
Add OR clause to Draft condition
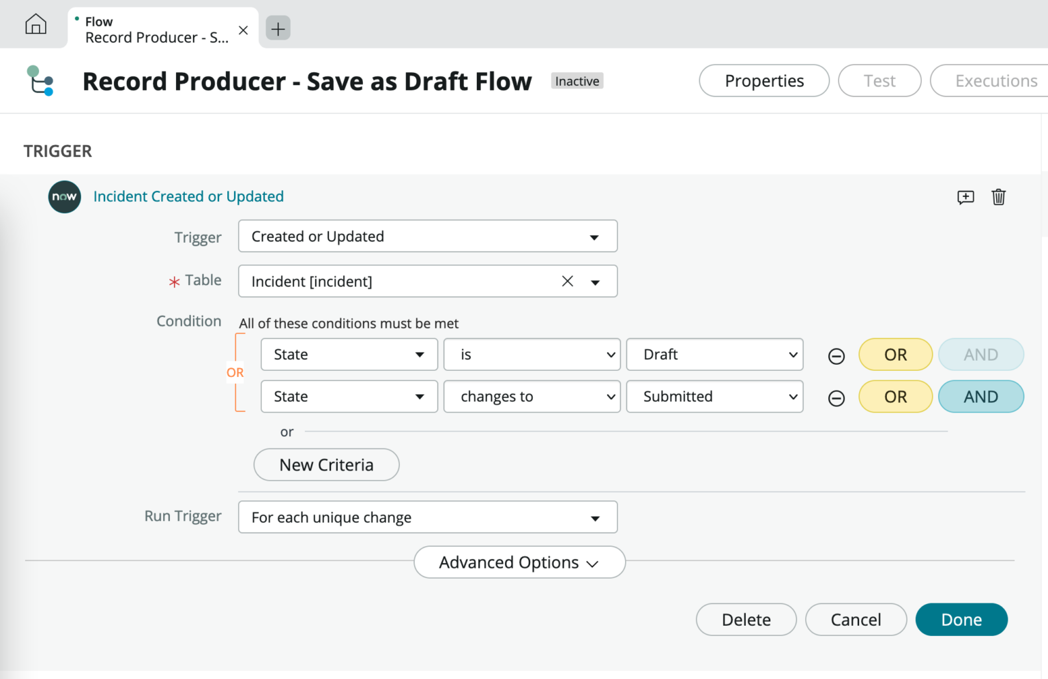coord(895,355)
